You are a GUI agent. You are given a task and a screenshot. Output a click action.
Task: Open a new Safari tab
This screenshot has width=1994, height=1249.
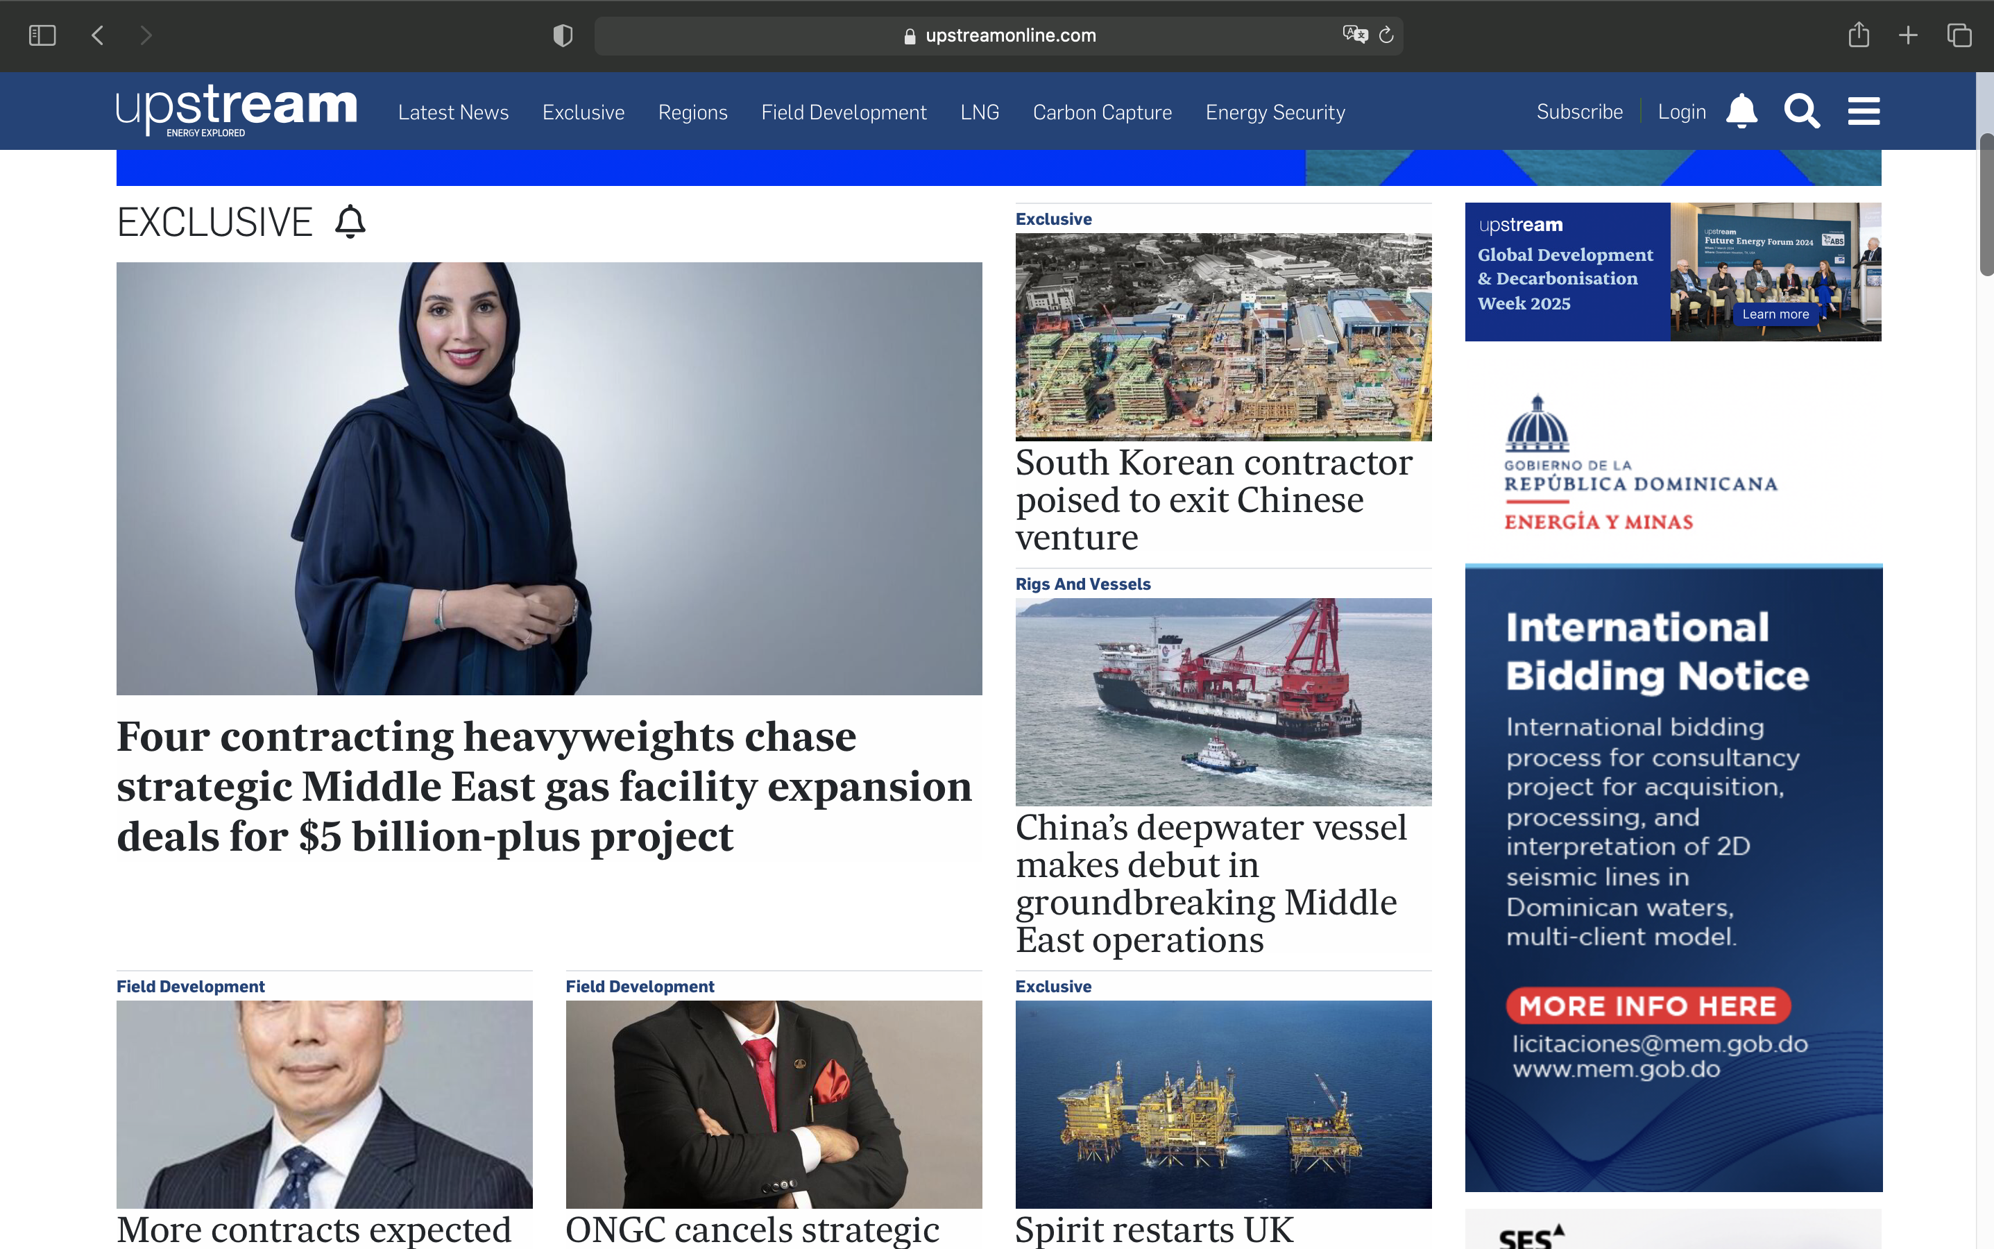(1908, 35)
